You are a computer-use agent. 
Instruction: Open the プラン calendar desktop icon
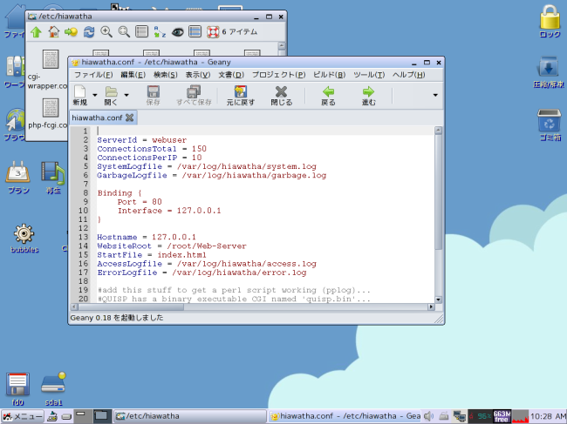[x=17, y=172]
